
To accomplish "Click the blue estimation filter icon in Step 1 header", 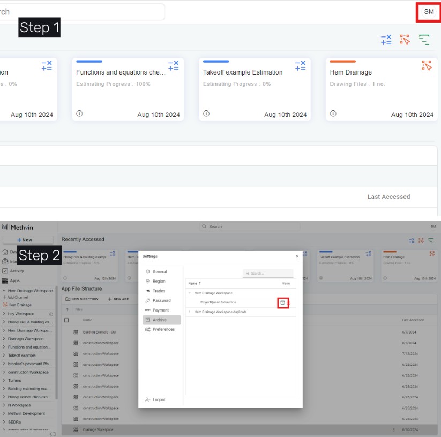I will coord(386,40).
